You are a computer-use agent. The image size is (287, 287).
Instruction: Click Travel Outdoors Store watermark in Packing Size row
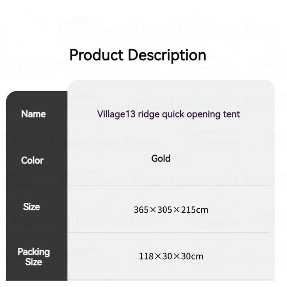click(x=210, y=259)
